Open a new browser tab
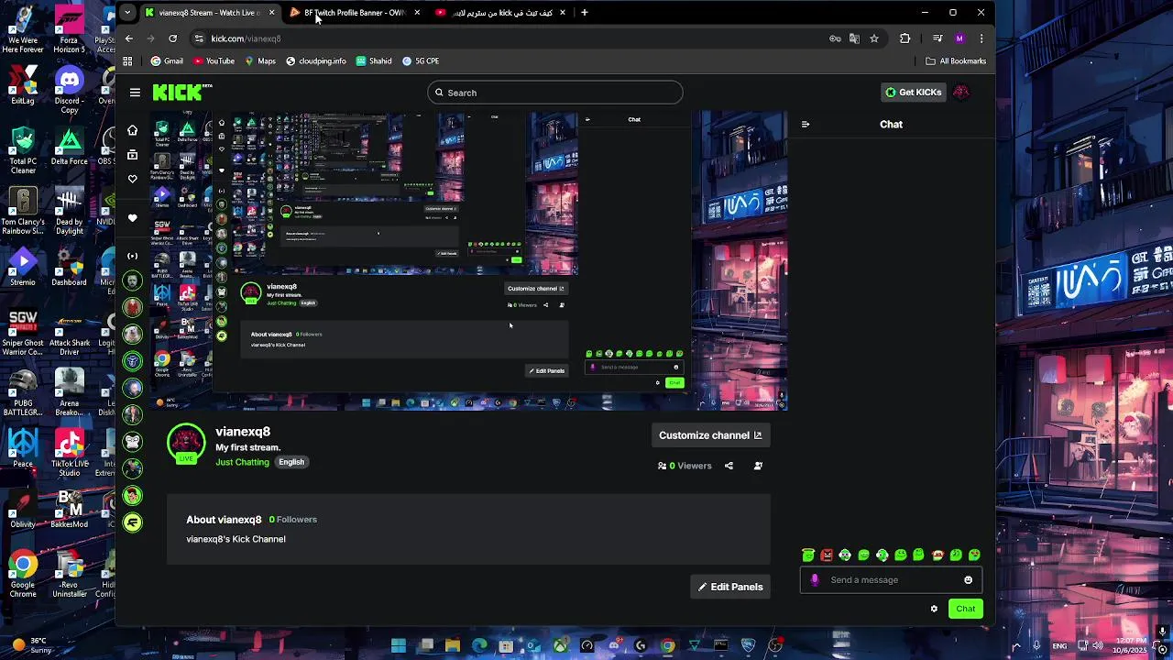1173x660 pixels. pos(585,13)
